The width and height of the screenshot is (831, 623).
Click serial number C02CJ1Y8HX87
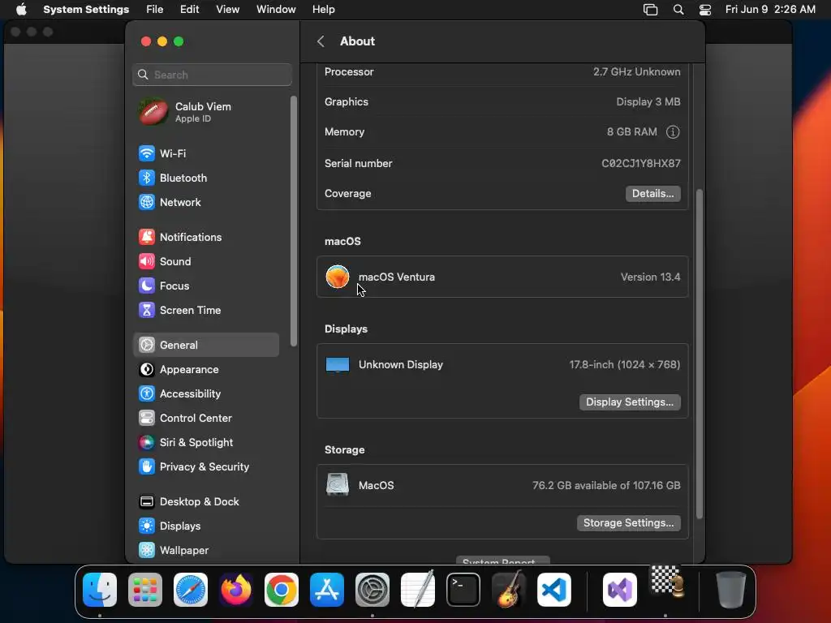click(641, 164)
